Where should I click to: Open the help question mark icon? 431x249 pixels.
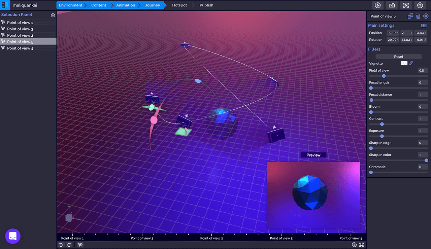(420, 5)
